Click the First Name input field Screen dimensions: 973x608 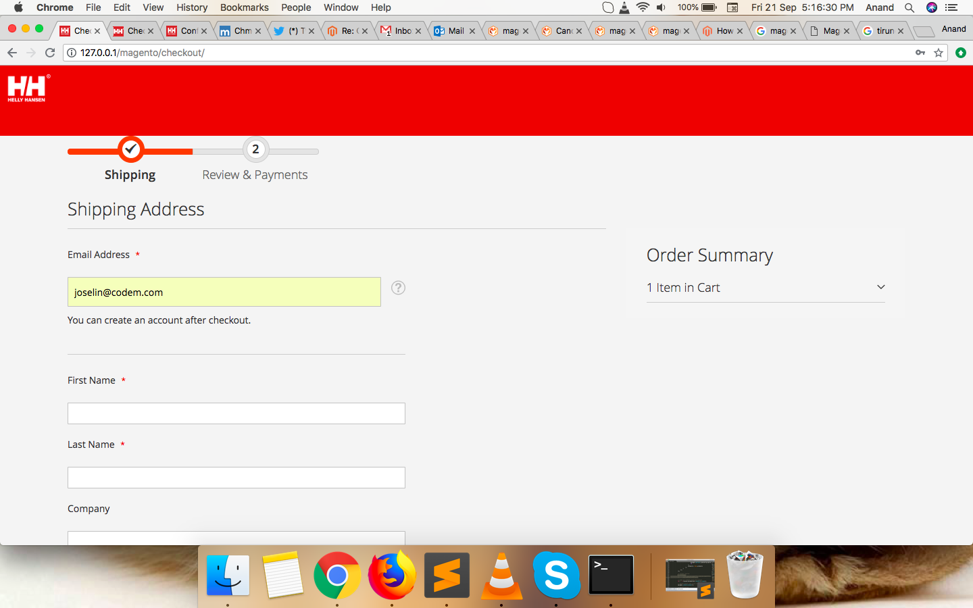click(236, 413)
